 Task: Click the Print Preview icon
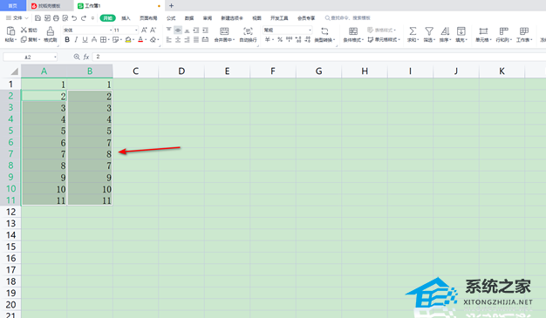click(x=65, y=18)
